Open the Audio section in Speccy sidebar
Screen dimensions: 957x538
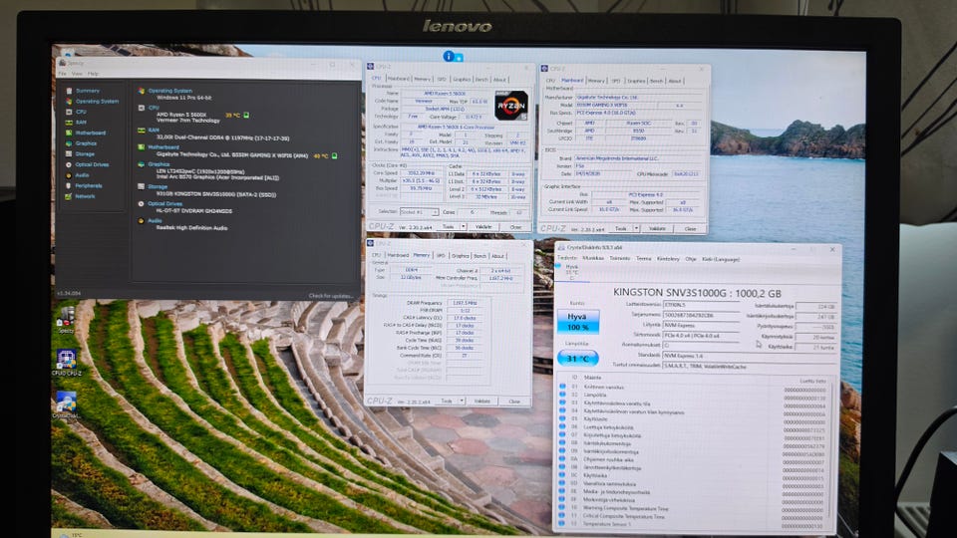click(83, 175)
